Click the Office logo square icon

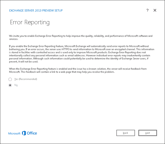[24, 133]
